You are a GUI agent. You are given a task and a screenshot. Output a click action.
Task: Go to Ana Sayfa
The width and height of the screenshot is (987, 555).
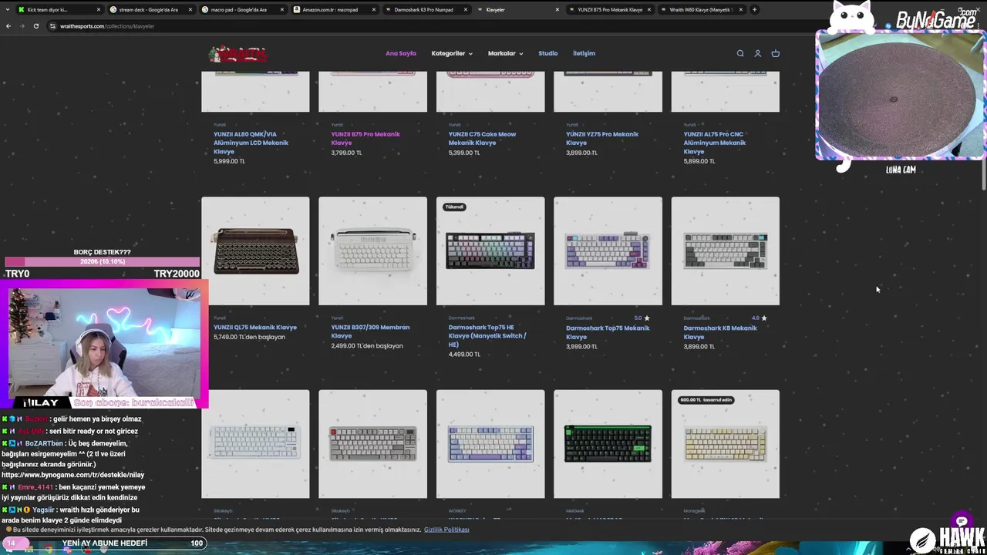401,53
